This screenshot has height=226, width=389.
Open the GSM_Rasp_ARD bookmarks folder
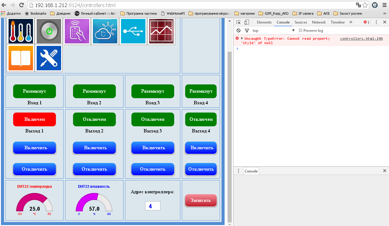(274, 13)
